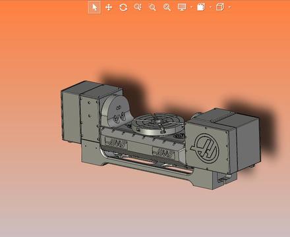Select the Rotate view tool

(x=123, y=7)
